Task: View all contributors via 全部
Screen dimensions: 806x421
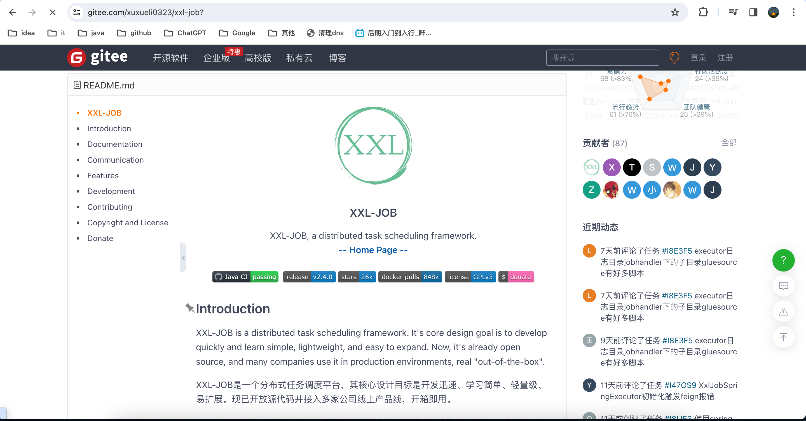Action: click(x=729, y=143)
